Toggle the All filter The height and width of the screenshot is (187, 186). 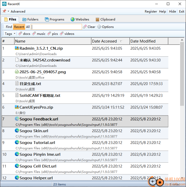click(x=28, y=27)
